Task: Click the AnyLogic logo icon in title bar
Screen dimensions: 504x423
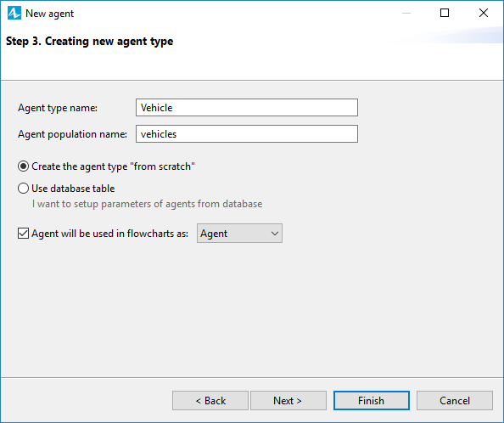Action: click(x=14, y=14)
